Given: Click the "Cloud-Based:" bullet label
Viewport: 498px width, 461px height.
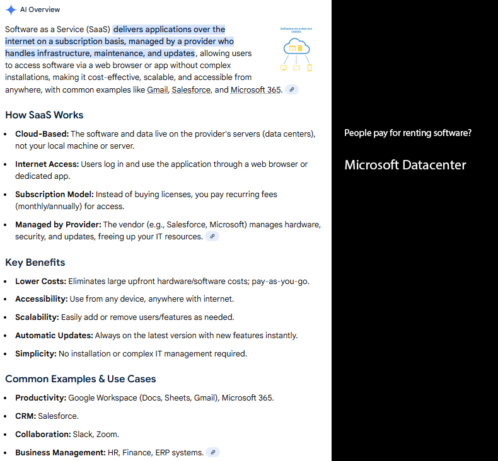Looking at the screenshot, I should [42, 134].
